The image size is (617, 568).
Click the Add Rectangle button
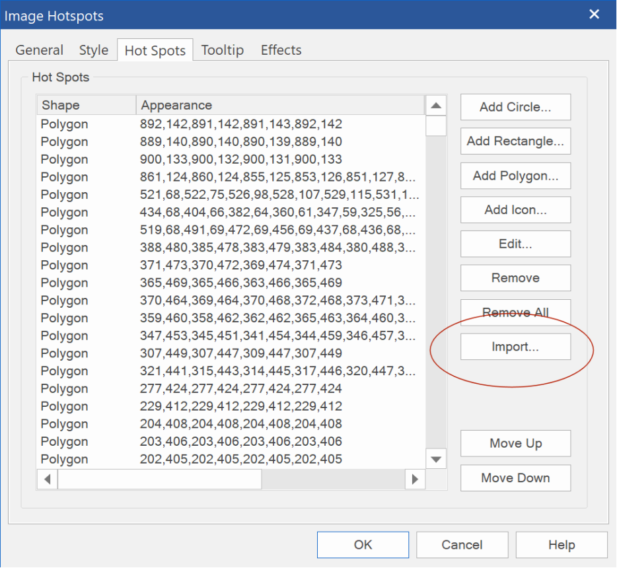tap(515, 141)
